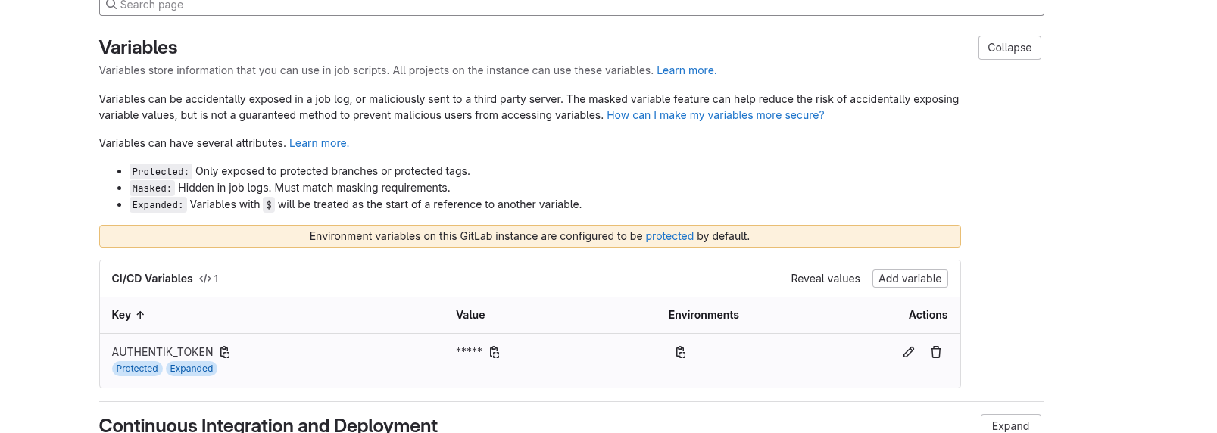The image size is (1217, 433).
Task: Click the Key column header
Action: coord(121,315)
